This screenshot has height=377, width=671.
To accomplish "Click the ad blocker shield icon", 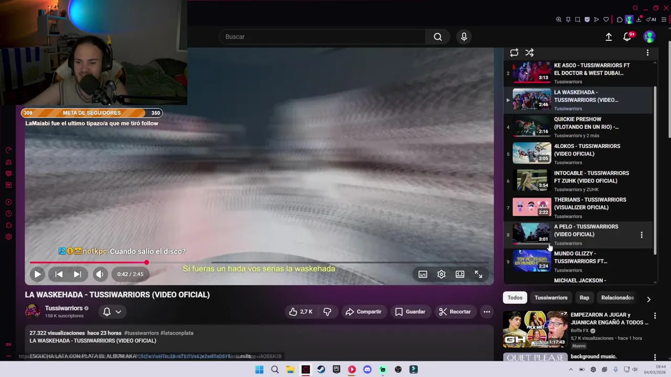I will [587, 19].
